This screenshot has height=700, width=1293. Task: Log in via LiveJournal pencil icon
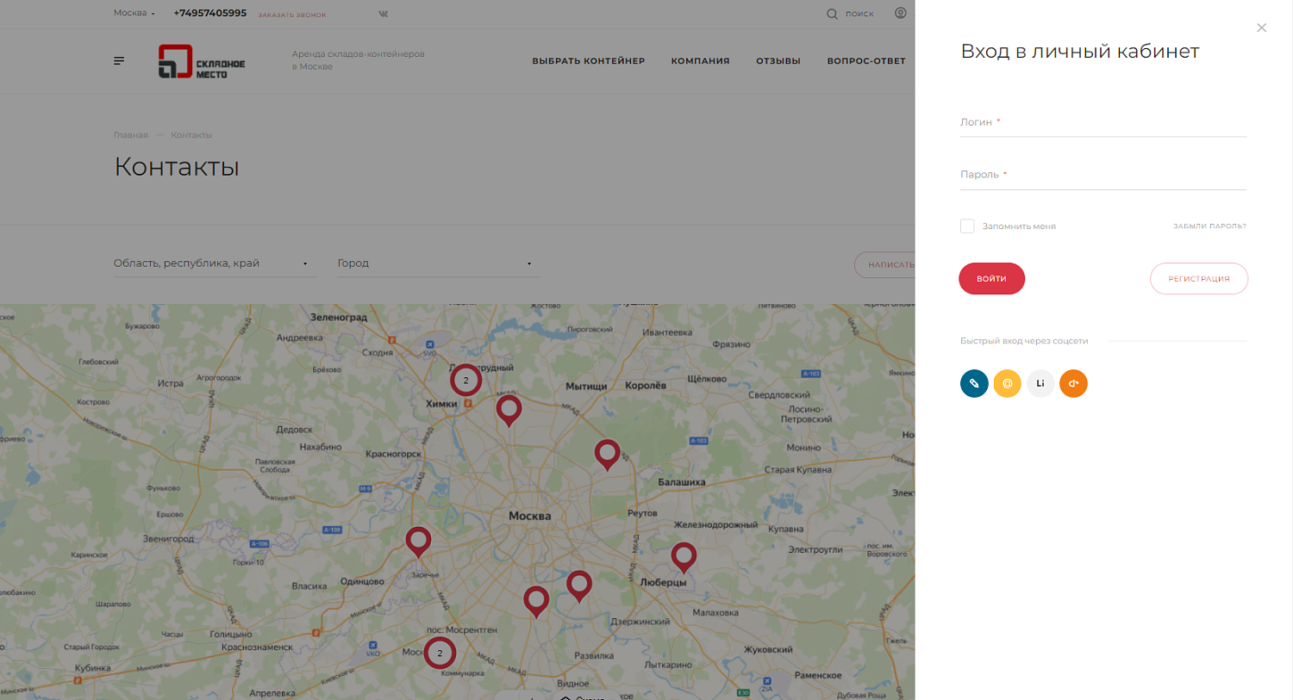tap(974, 383)
